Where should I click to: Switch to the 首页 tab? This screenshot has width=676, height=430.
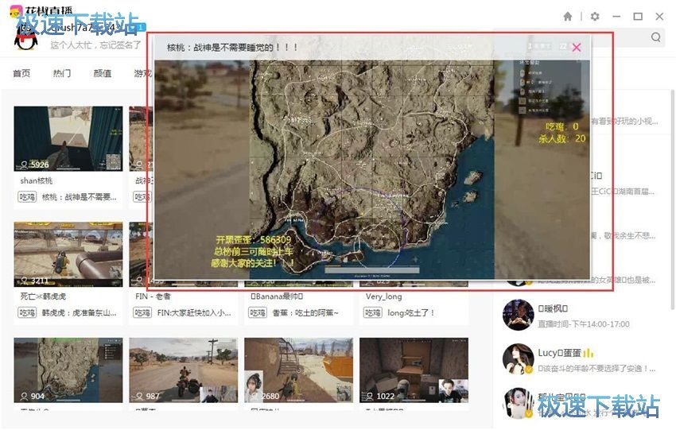click(21, 73)
